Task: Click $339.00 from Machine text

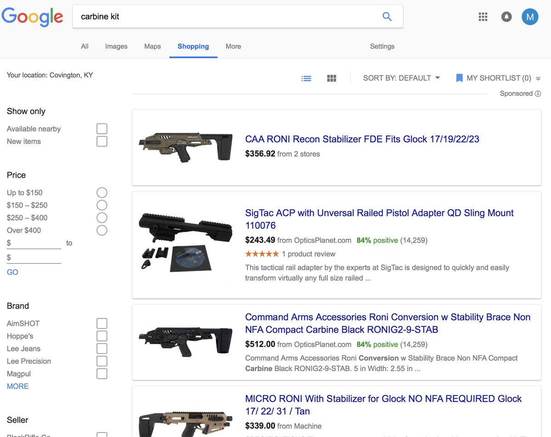Action: click(283, 426)
